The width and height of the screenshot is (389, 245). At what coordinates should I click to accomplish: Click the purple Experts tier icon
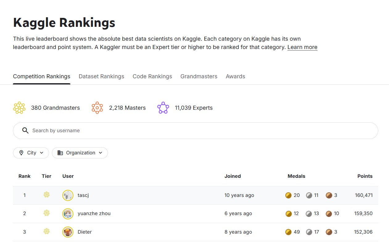tap(163, 108)
